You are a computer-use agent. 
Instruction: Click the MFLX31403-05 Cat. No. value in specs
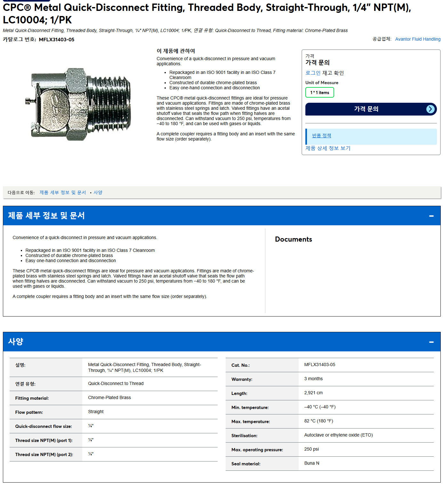[319, 365]
